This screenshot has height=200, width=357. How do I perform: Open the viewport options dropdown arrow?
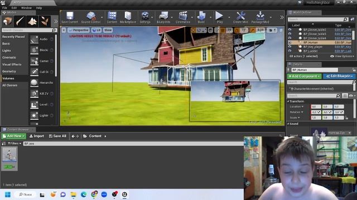click(x=64, y=30)
